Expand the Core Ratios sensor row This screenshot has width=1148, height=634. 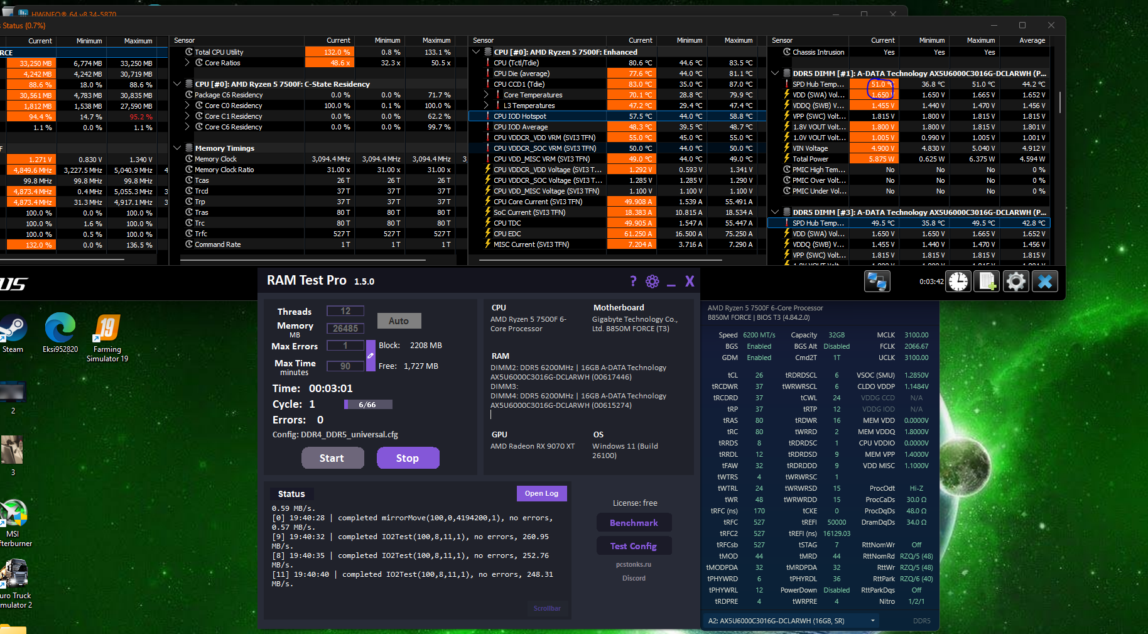pos(187,63)
